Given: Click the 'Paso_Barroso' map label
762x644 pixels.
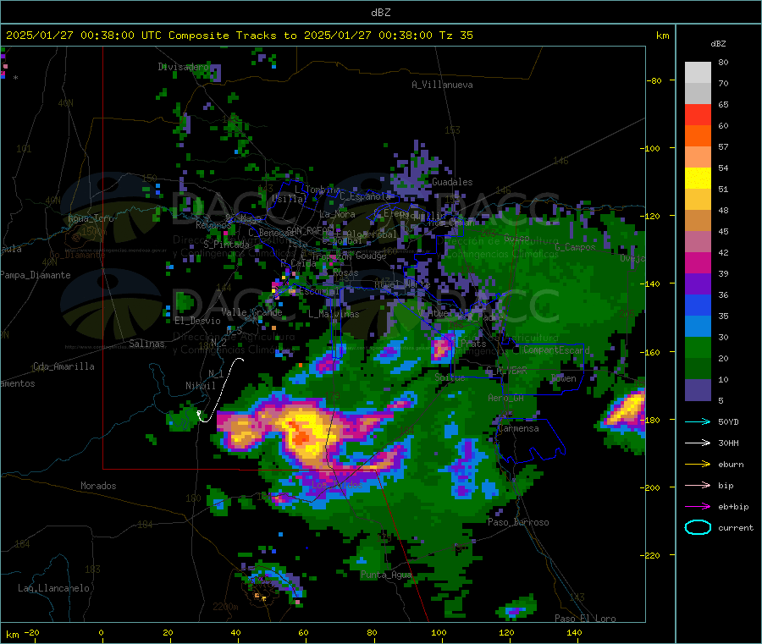Looking at the screenshot, I should 518,522.
